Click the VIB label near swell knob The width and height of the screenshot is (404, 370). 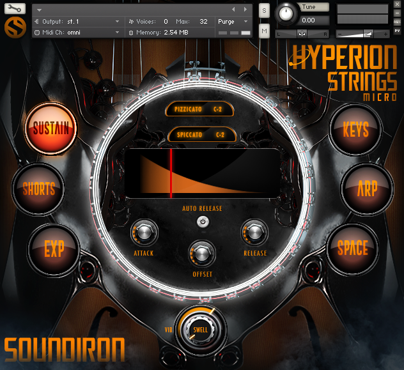(x=169, y=330)
